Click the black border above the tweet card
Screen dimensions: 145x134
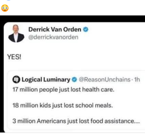[x=72, y=19]
